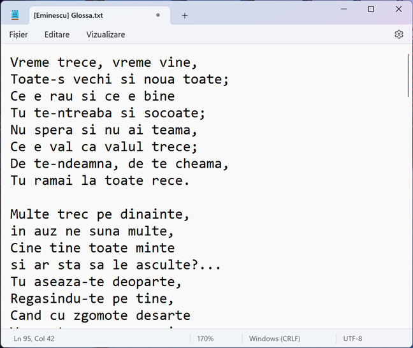Open the Vizualizare menu

(x=106, y=34)
